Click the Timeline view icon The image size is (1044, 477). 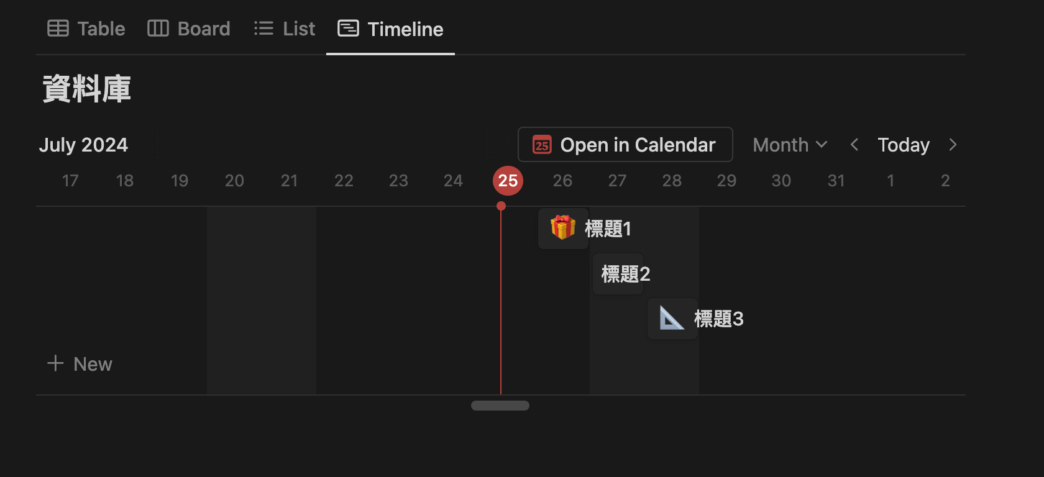(348, 29)
